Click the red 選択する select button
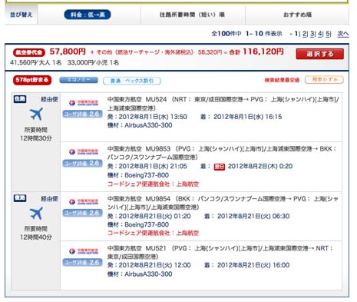The width and height of the screenshot is (357, 302). click(319, 54)
